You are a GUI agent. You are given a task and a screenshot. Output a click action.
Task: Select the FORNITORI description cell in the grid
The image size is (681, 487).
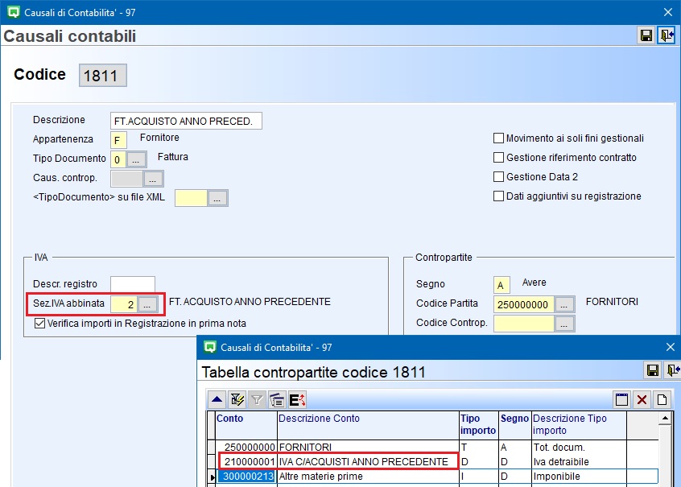369,447
